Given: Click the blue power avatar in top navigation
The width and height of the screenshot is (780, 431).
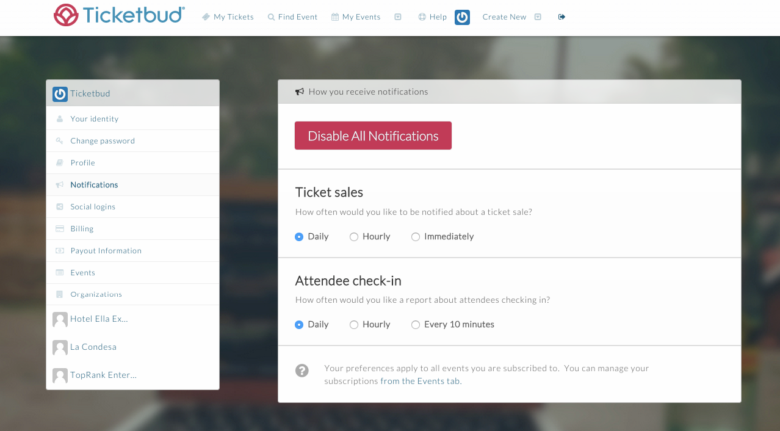Looking at the screenshot, I should (462, 17).
